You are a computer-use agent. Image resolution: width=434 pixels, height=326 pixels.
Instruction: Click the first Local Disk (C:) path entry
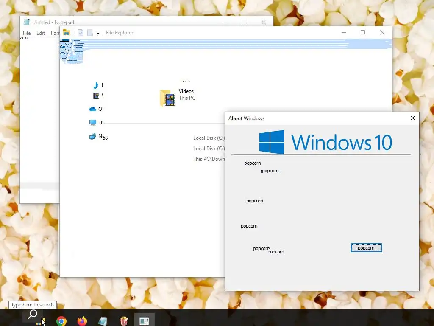[x=209, y=138]
